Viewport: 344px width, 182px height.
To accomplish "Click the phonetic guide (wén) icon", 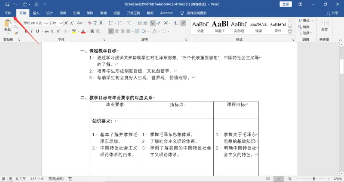I will click(95, 23).
